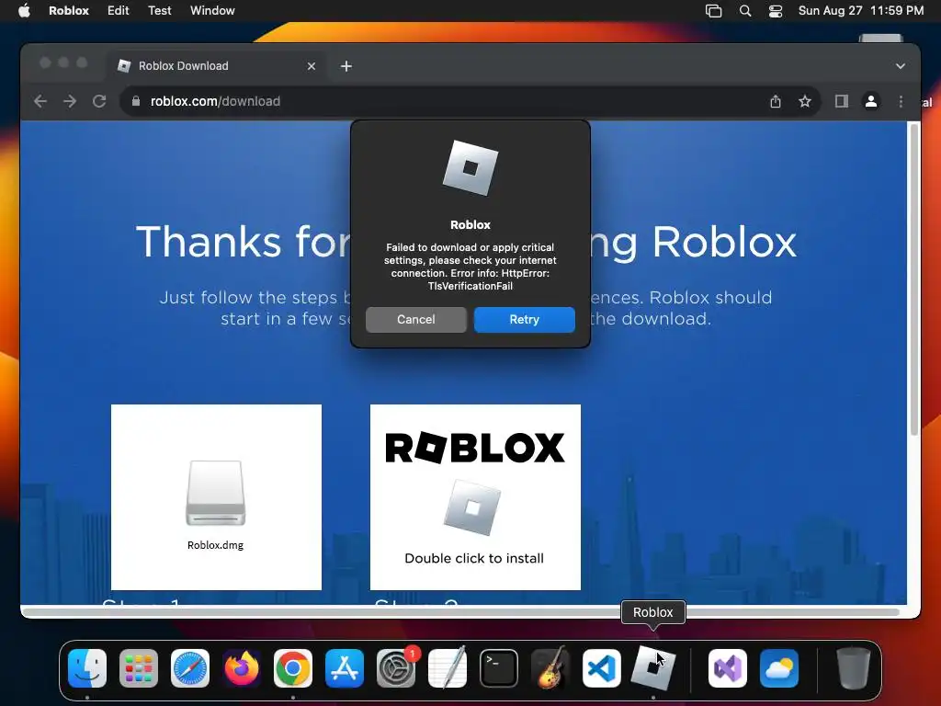
Task: Close the Roblox Download tab
Action: tap(311, 66)
